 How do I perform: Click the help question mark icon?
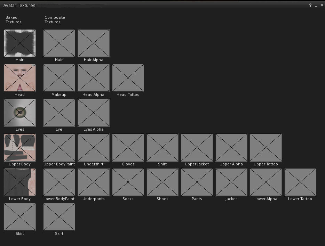(310, 5)
